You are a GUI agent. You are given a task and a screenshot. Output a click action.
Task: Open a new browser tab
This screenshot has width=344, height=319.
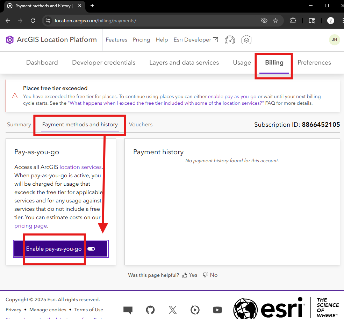92,6
